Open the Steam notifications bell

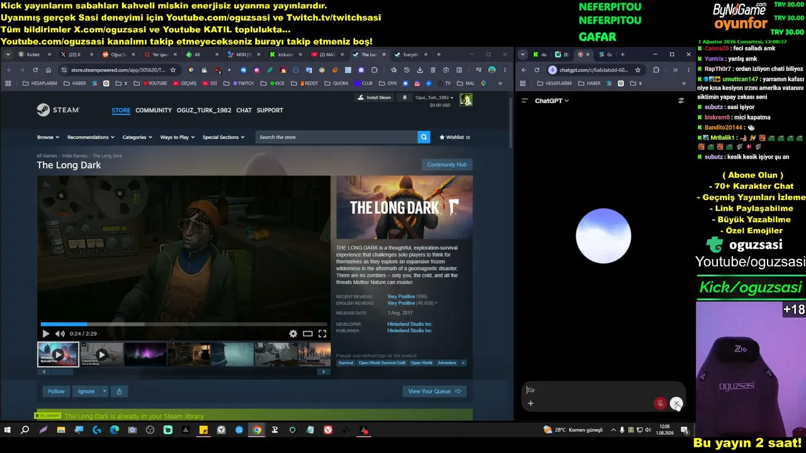click(404, 98)
